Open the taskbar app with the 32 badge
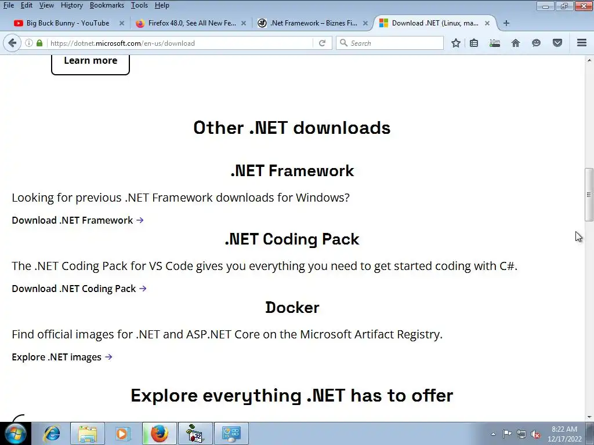Image resolution: width=594 pixels, height=445 pixels. click(195, 433)
